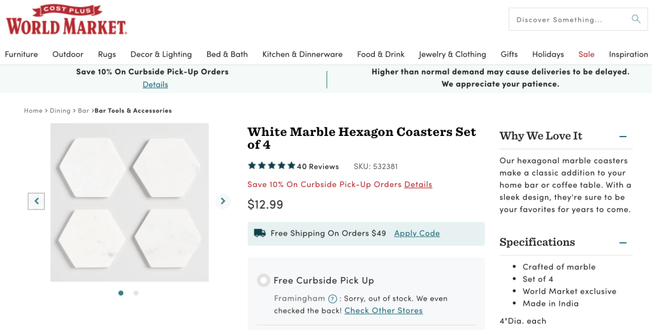
Task: Show next product image arrow
Action: [222, 201]
